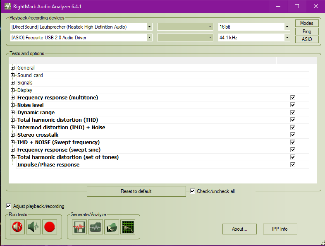Screen dimensions: 325x246
Task: Uncheck Frequency response (swept sine) test
Action: click(293, 150)
